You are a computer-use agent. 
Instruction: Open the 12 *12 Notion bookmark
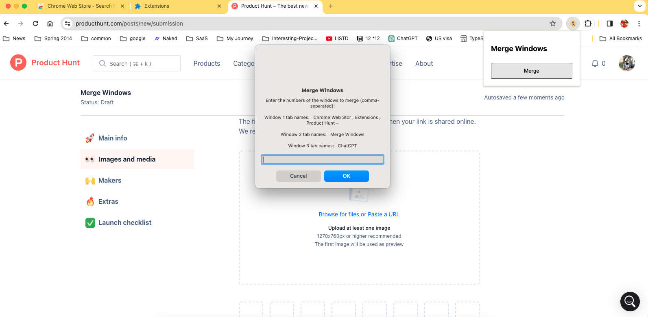pos(369,39)
